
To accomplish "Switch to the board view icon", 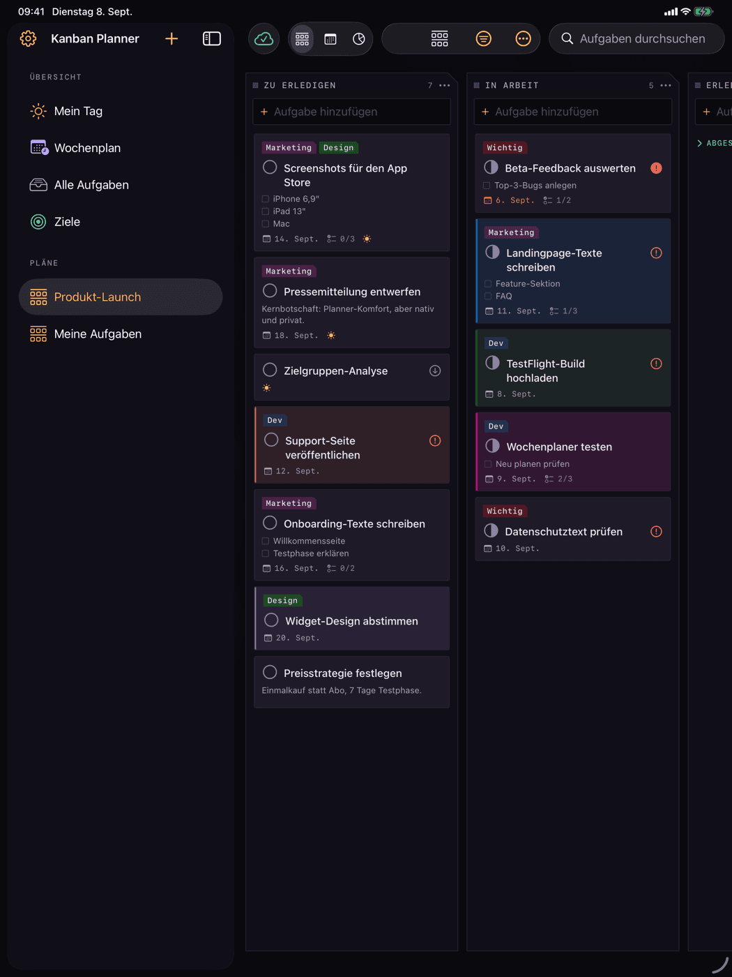I will [x=302, y=38].
